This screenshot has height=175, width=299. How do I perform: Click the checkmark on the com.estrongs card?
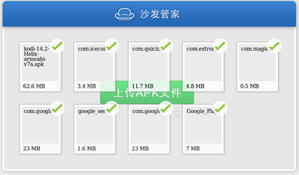click(220, 46)
